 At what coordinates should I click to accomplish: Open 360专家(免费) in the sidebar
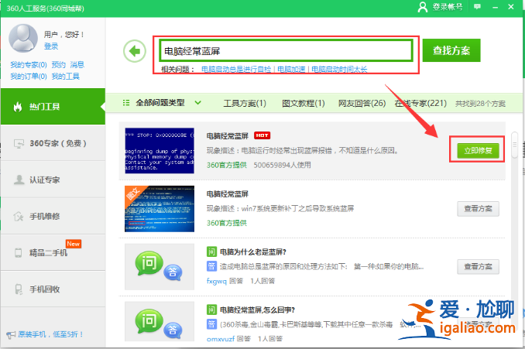[x=53, y=143]
